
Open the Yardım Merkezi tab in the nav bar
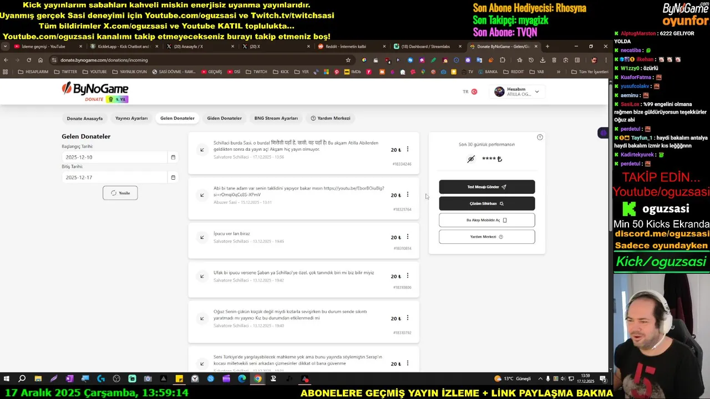[331, 119]
